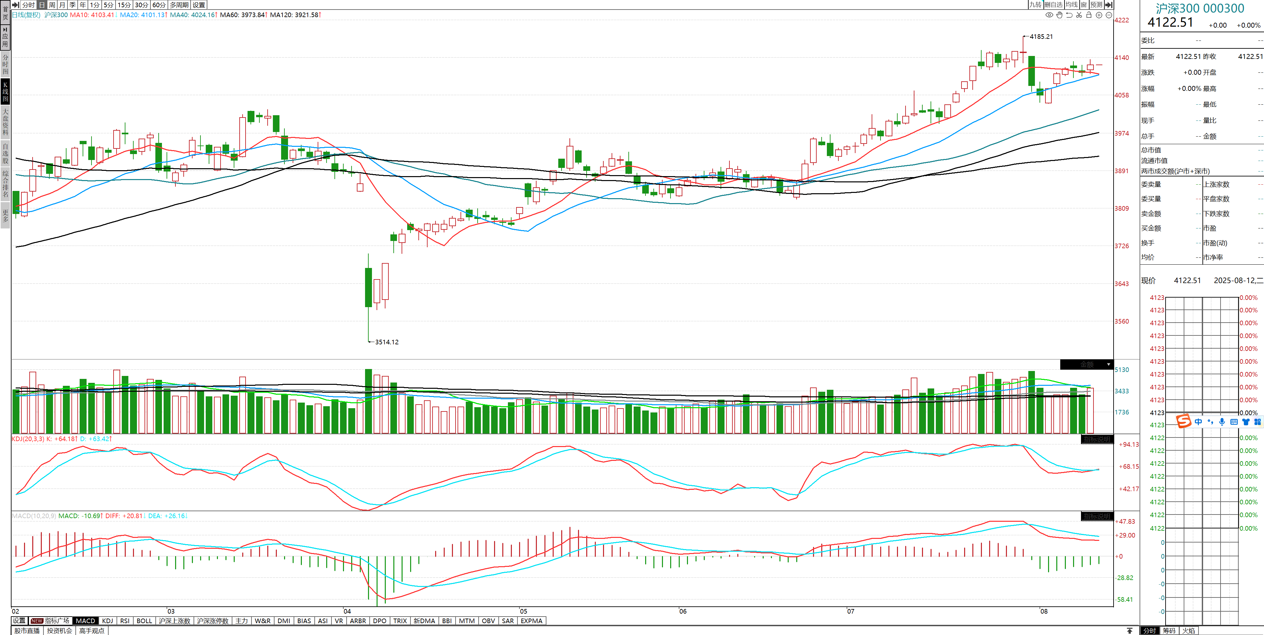
Task: Open the Sogou soft keyboard icon
Action: tap(1234, 422)
